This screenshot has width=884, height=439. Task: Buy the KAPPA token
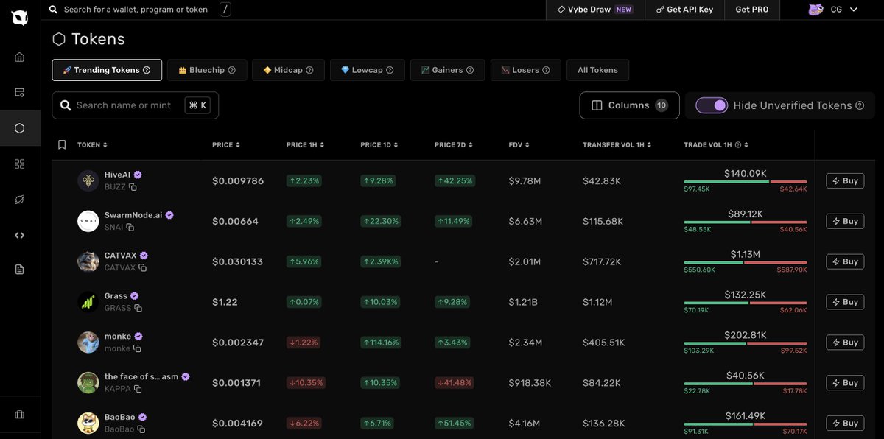(x=845, y=383)
